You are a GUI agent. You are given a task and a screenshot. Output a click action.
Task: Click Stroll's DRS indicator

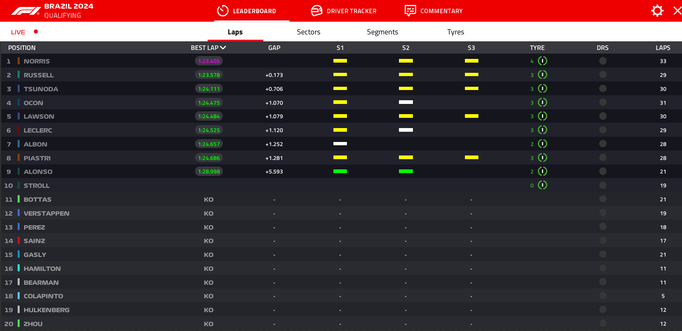pyautogui.click(x=603, y=185)
